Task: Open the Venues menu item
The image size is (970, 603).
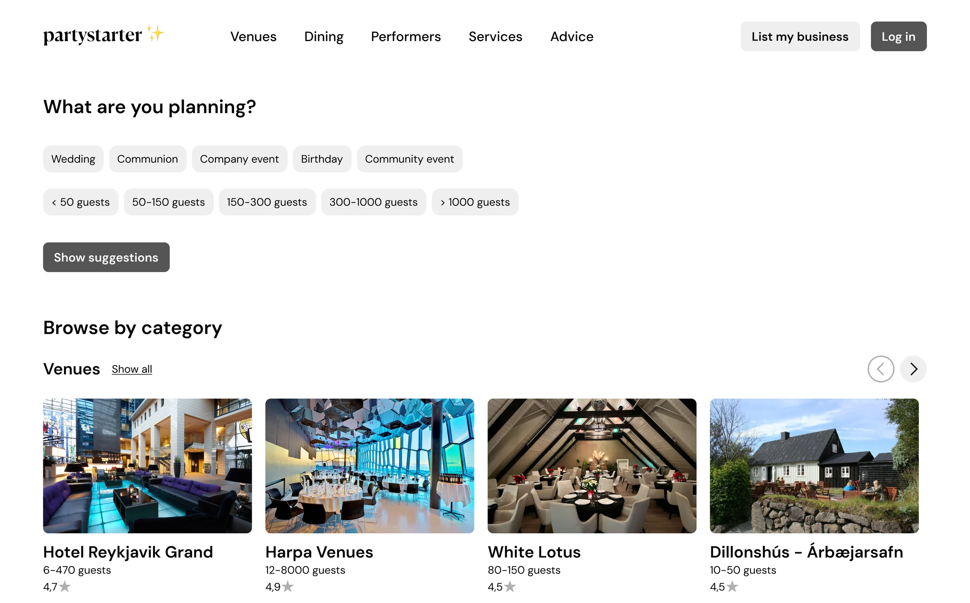Action: click(254, 36)
